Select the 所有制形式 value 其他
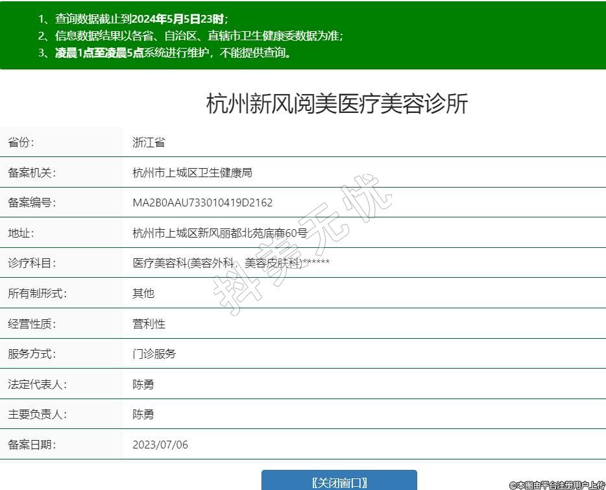 (143, 293)
